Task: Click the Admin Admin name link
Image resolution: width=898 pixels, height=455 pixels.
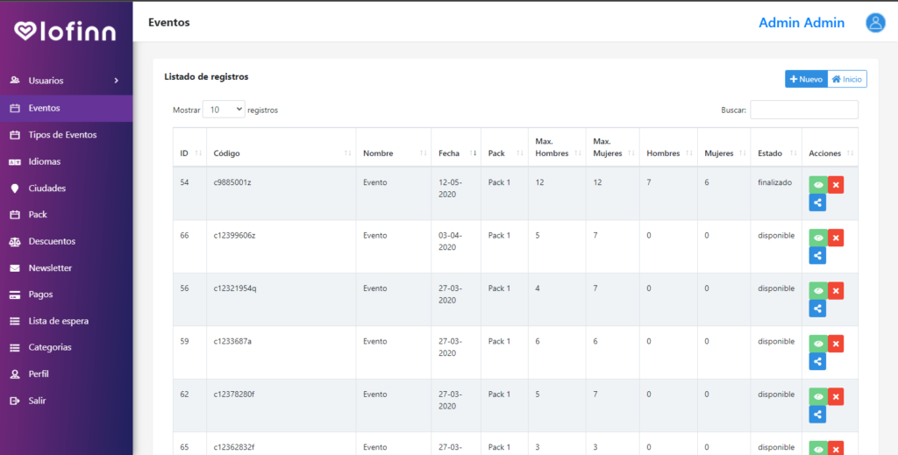Action: point(802,23)
